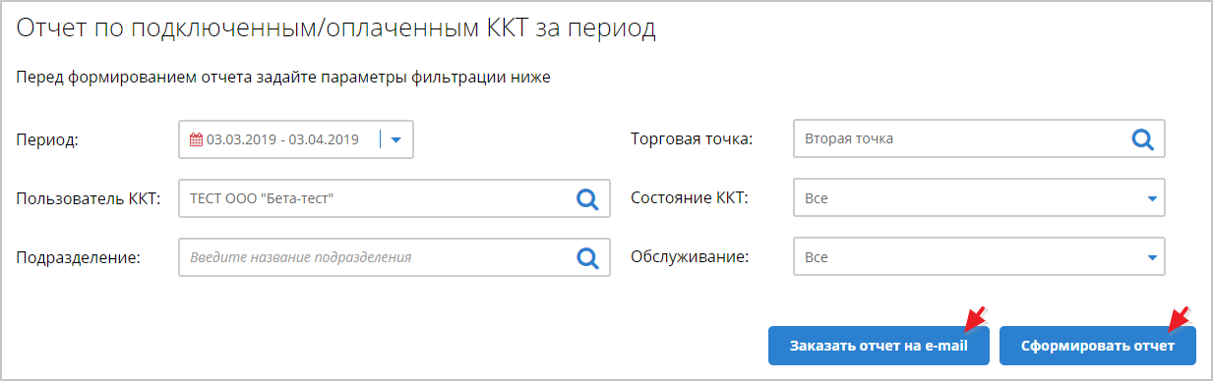
Task: Click the Период: label
Action: pos(47,140)
